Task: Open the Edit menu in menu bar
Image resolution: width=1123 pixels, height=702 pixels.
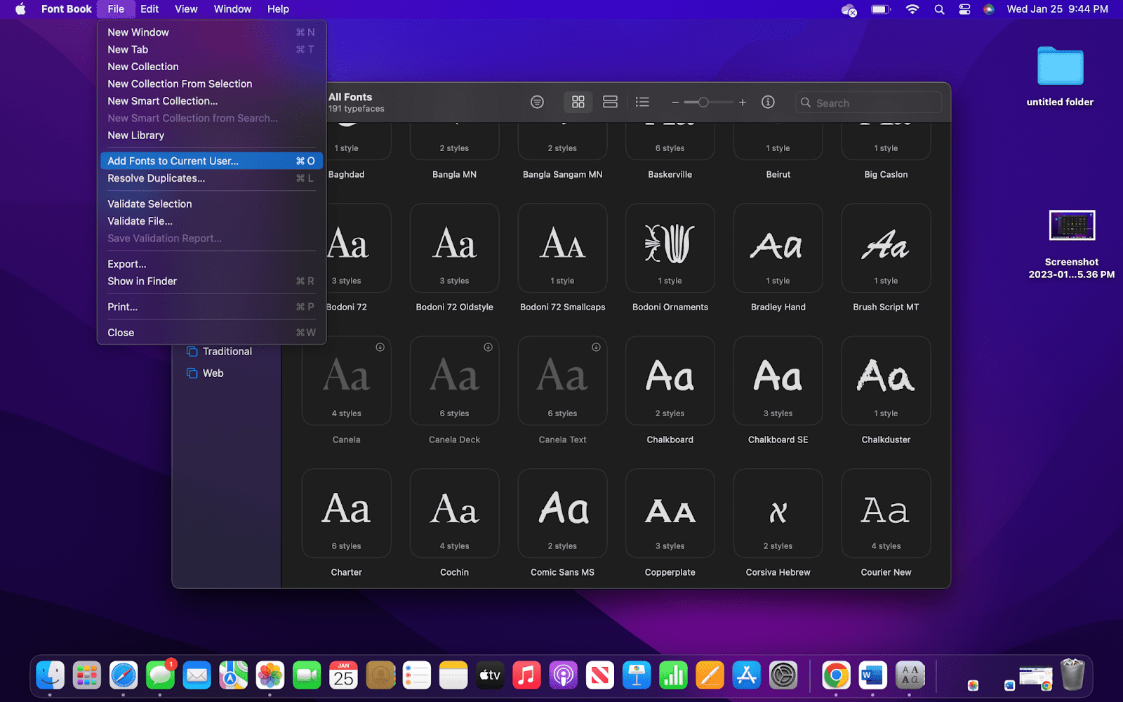Action: [x=149, y=9]
